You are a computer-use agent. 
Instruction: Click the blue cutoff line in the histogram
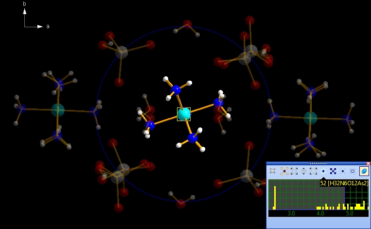(345, 194)
